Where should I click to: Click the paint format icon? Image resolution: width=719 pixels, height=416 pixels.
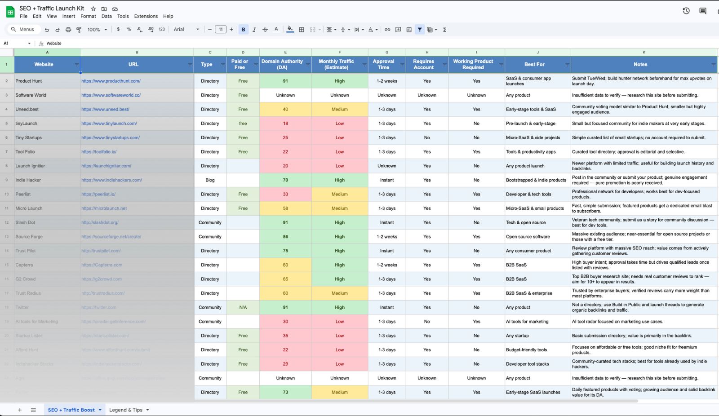pos(79,30)
